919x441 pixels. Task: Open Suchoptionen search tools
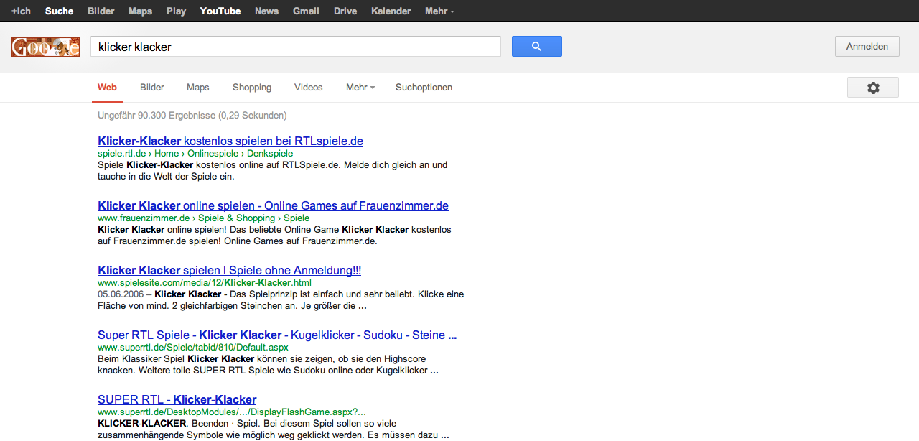tap(424, 88)
